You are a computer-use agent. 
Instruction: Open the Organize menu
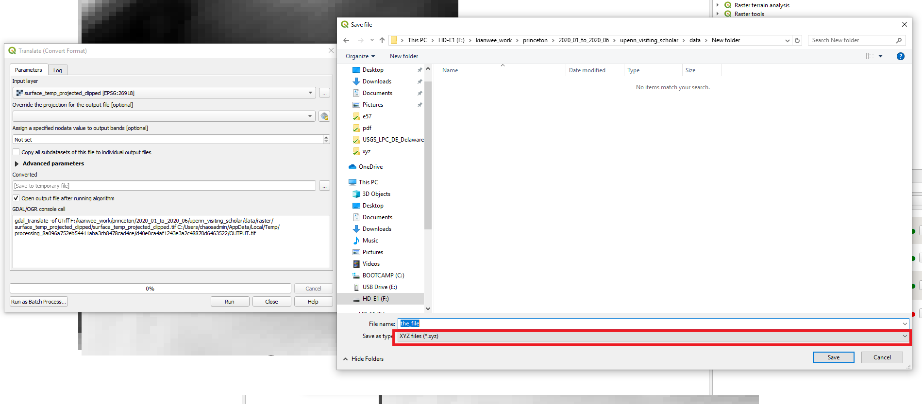(360, 56)
